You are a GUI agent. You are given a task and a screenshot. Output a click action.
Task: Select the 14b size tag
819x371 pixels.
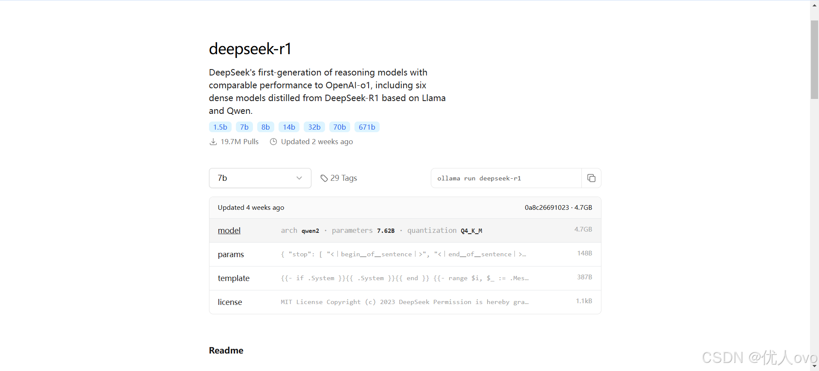(289, 127)
